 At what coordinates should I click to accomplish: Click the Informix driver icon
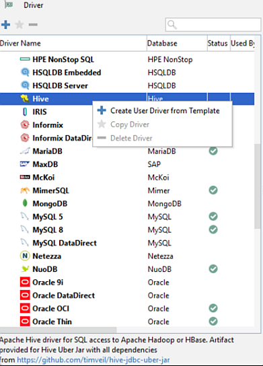[x=25, y=125]
